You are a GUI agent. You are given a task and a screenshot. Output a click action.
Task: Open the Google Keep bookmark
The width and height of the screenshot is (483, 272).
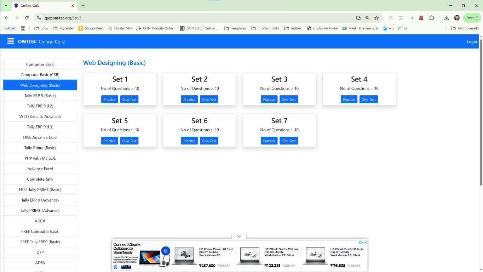(x=91, y=28)
